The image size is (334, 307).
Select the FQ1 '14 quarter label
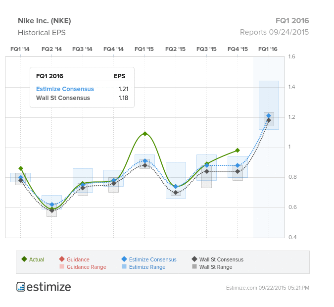20,49
